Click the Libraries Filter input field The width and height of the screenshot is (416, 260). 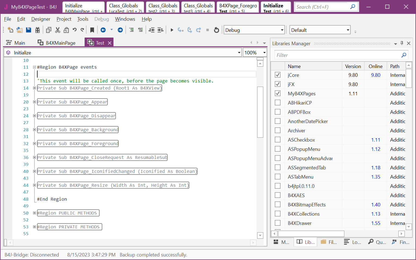point(337,55)
